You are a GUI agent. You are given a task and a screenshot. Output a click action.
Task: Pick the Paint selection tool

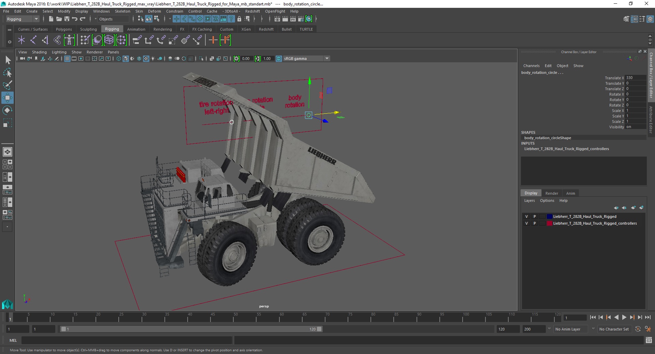[8, 85]
